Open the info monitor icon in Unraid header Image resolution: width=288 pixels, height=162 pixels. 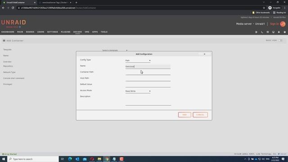[x=273, y=32]
